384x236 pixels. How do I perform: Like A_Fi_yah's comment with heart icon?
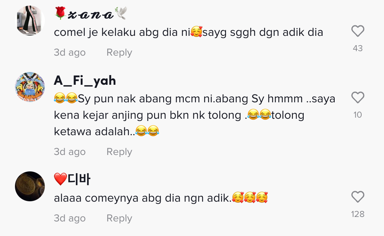point(358,97)
